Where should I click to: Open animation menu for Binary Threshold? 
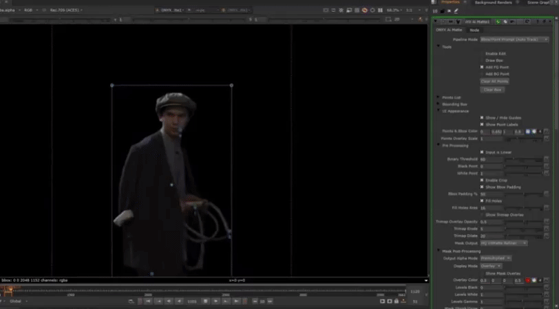546,159
